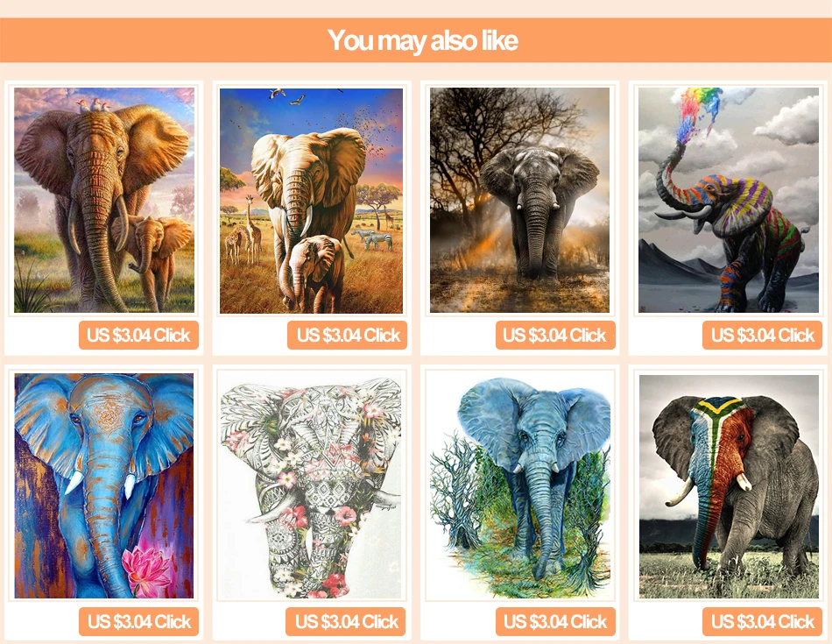Click US $3.04 button under grey elephant with tree

coord(555,335)
